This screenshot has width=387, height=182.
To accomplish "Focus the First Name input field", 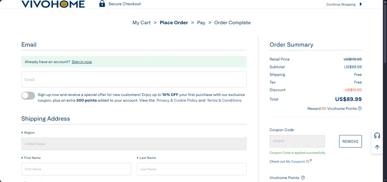I will 76,169.
